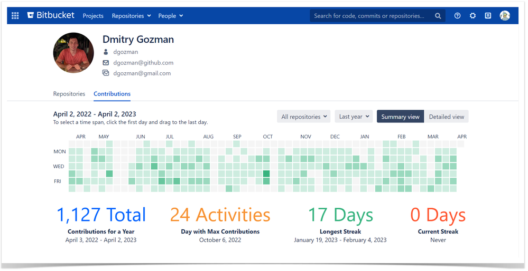Click the dgozman@gmail.com email address
This screenshot has width=528, height=271.
[x=142, y=73]
